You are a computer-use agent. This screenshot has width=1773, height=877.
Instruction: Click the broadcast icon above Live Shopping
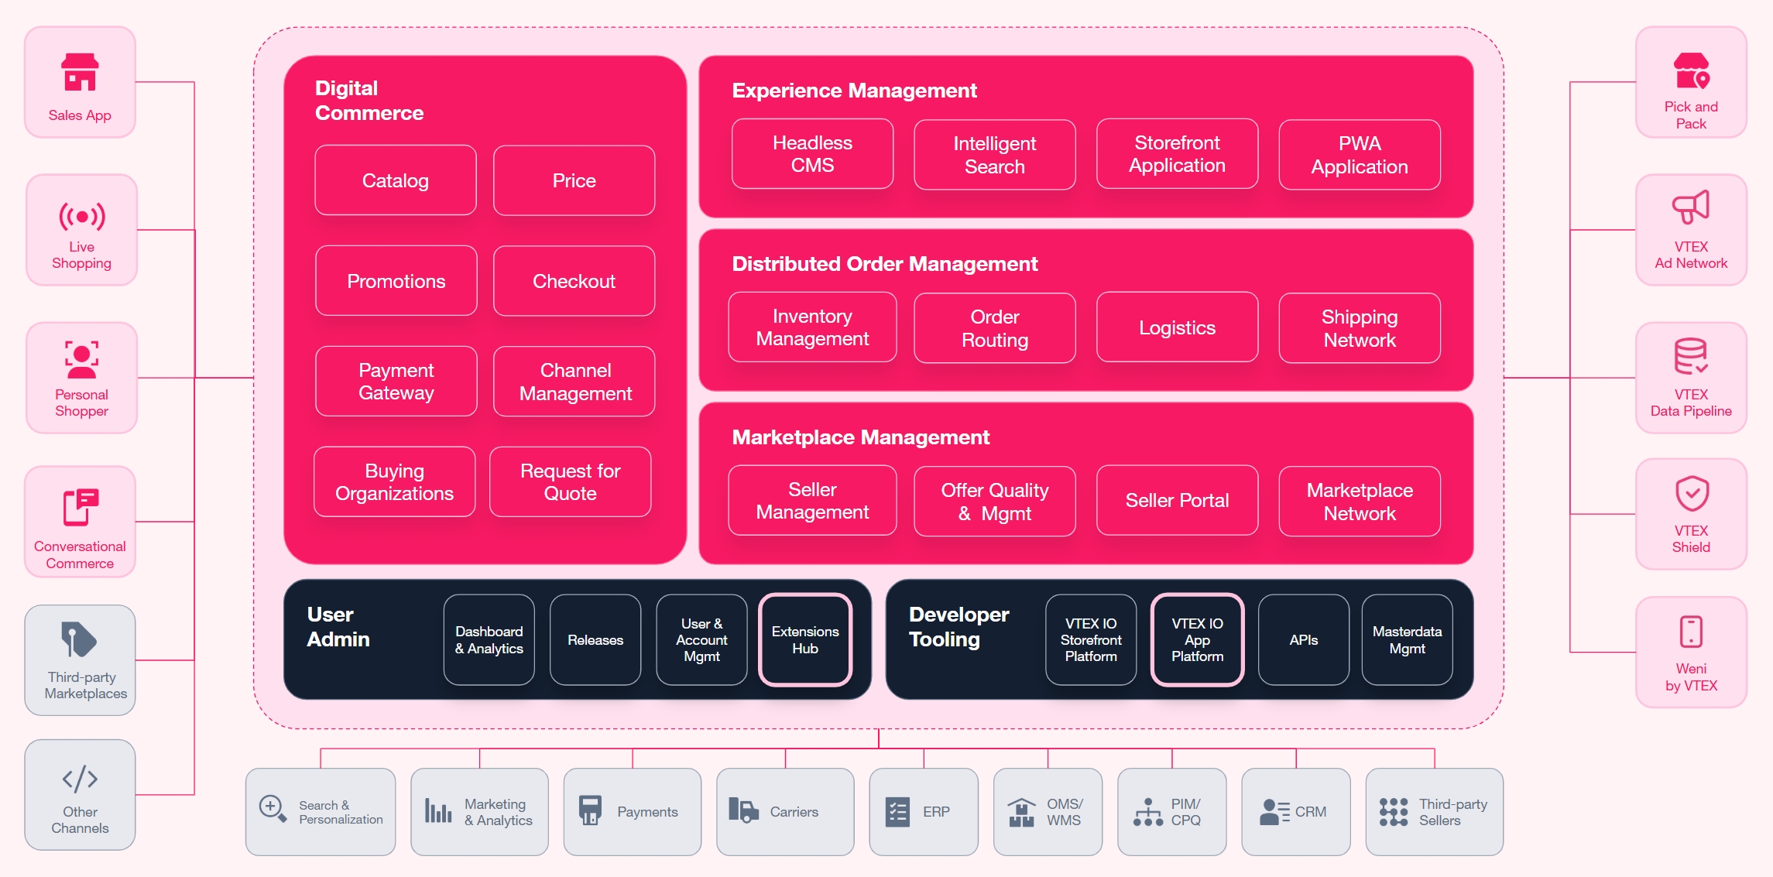coord(81,217)
